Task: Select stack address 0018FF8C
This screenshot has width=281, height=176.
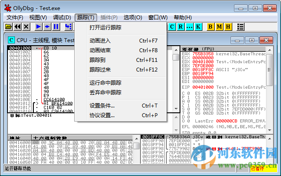Action: (153, 137)
